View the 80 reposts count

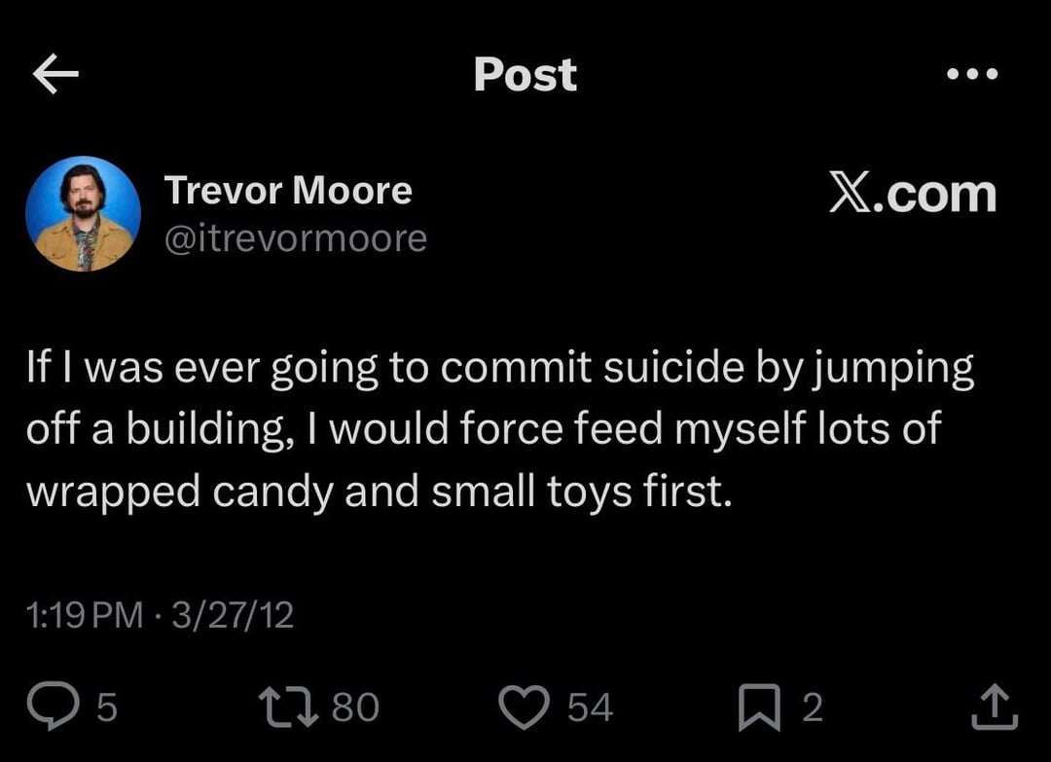[355, 708]
